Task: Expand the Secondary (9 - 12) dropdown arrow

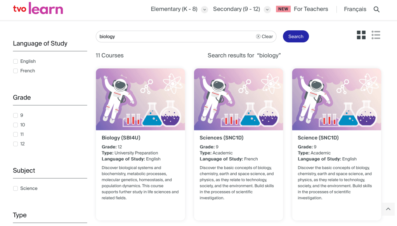Action: 267,10
